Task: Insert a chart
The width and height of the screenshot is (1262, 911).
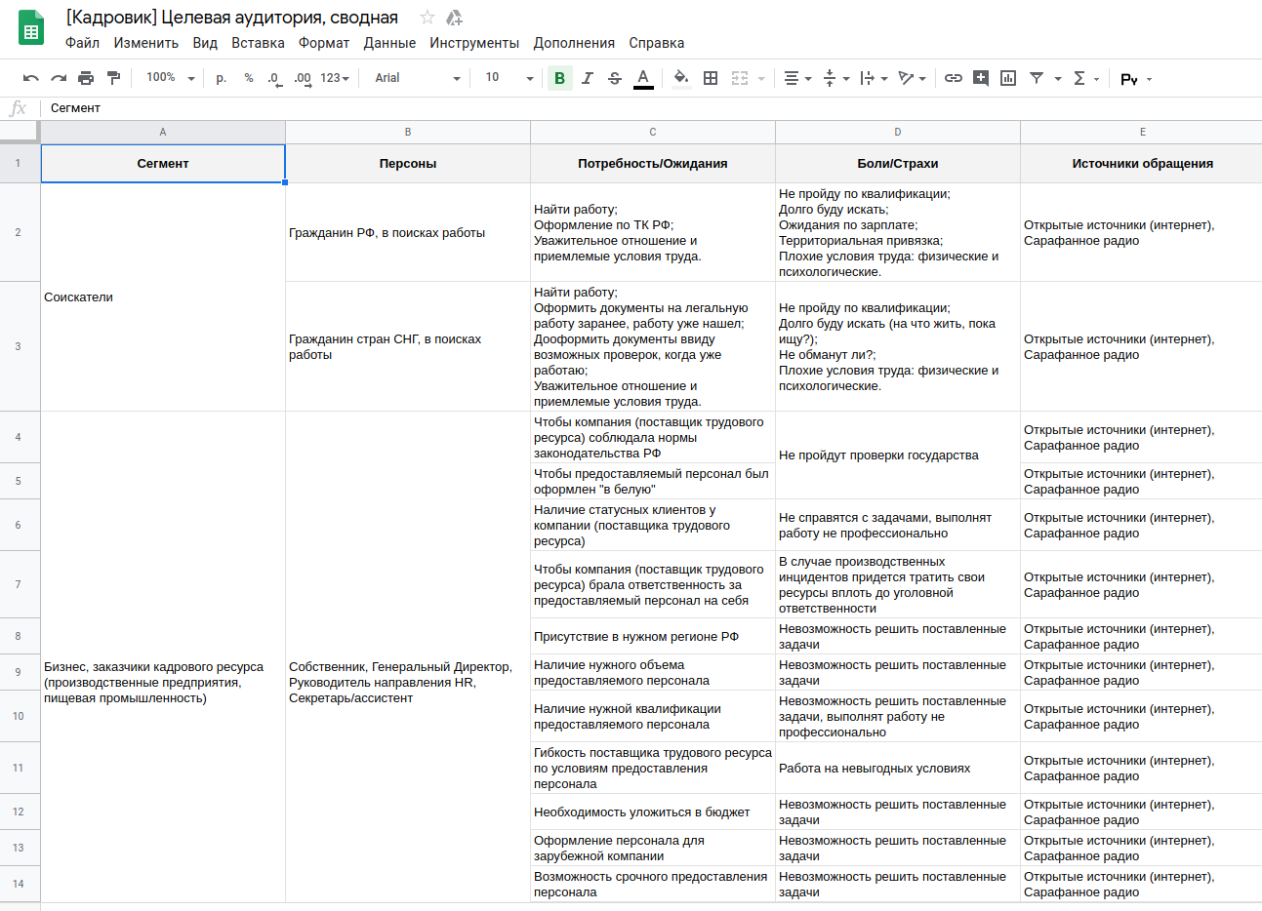Action: (1008, 78)
